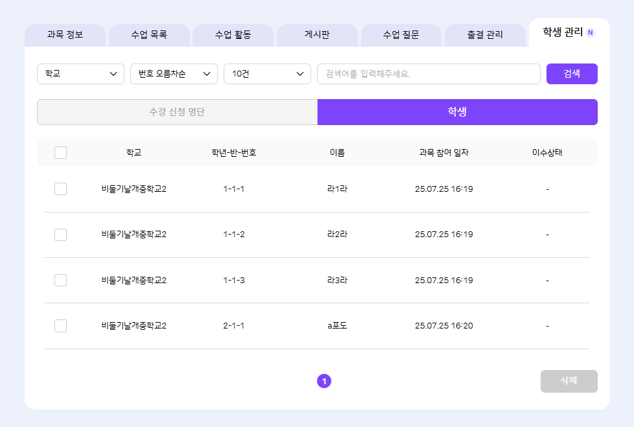Switch to 수강 신청 명단 list

(x=177, y=112)
